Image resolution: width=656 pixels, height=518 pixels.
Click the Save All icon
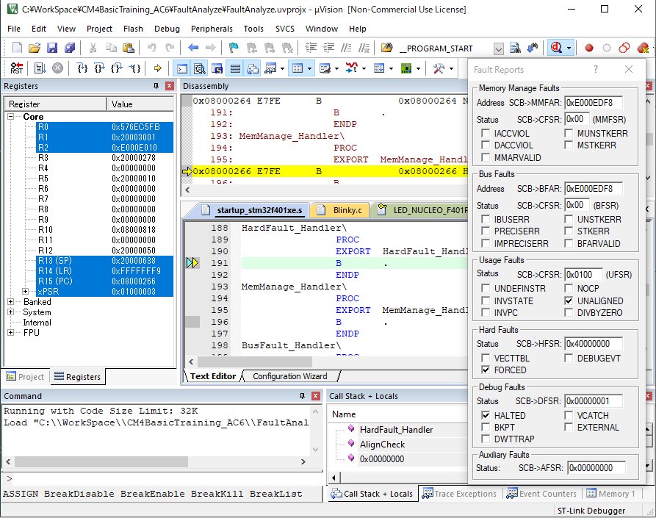[70, 48]
